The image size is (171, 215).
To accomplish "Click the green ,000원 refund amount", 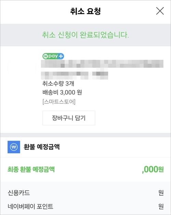I will (153, 169).
